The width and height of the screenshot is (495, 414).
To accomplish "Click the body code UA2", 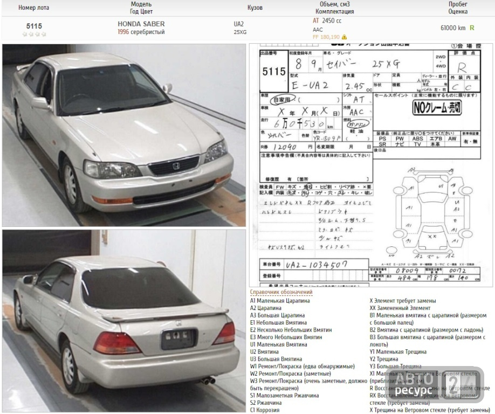I will (x=239, y=24).
